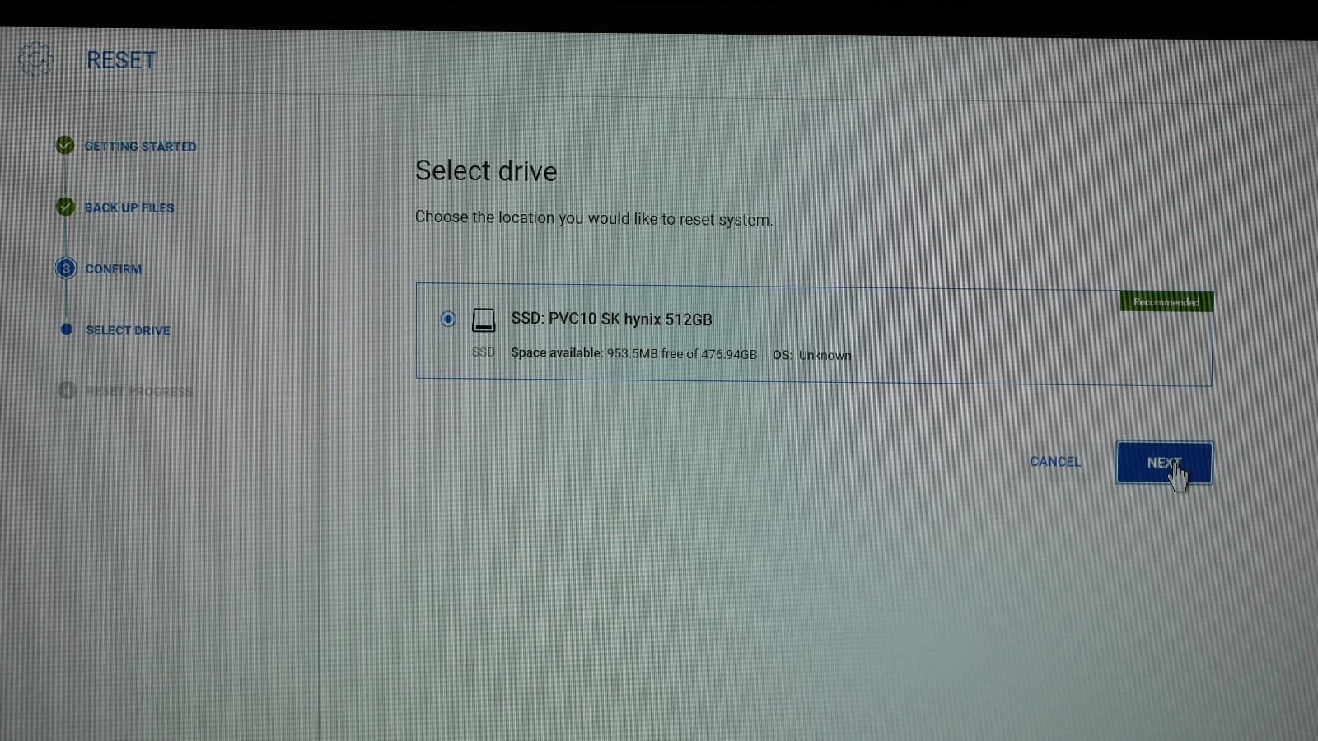The height and width of the screenshot is (741, 1318).
Task: Click the 'Select drive' heading
Action: (x=486, y=171)
